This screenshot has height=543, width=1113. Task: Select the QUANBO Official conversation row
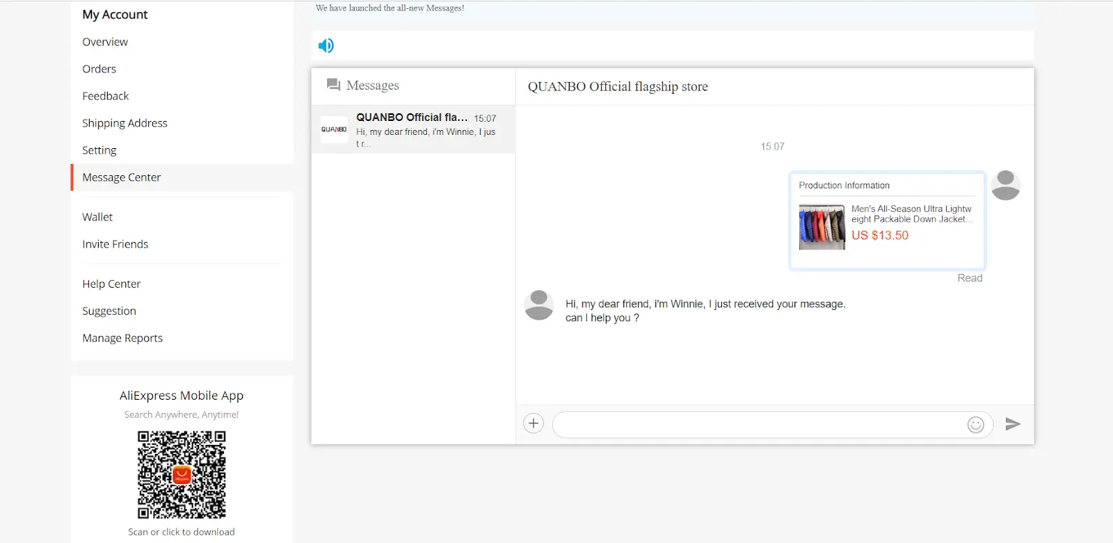[413, 129]
